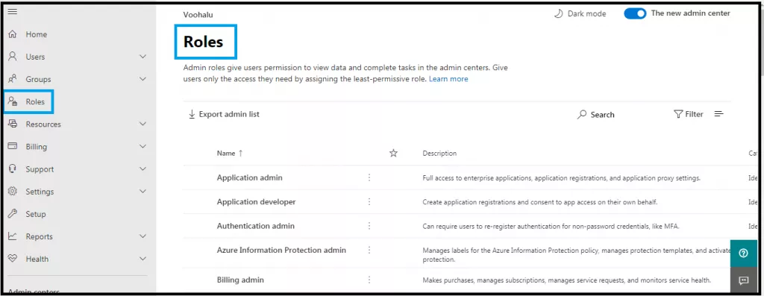Open the Health heart icon

13,259
